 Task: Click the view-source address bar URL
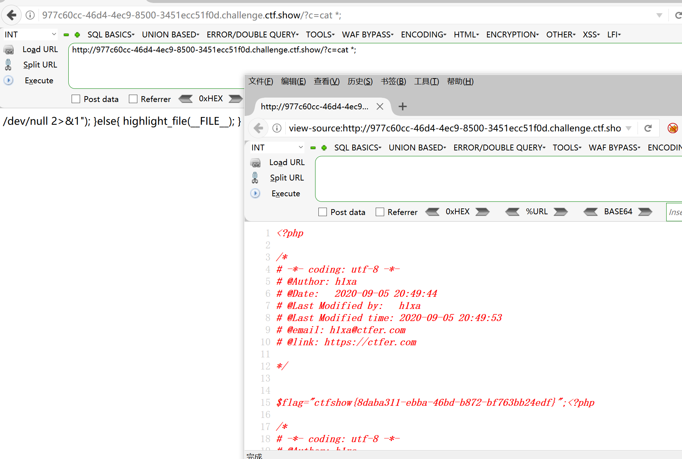(455, 128)
